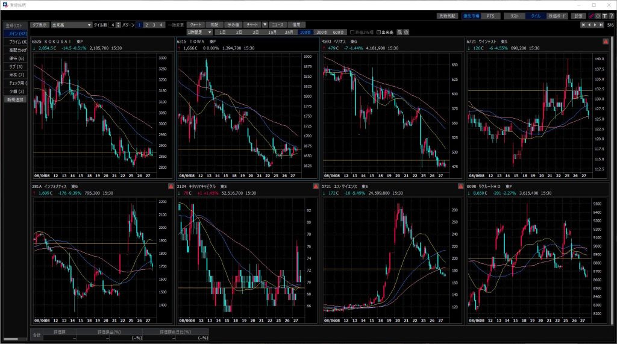Click the red alert icon on 281A インフォメティス tile
The image size is (617, 344).
point(171,187)
